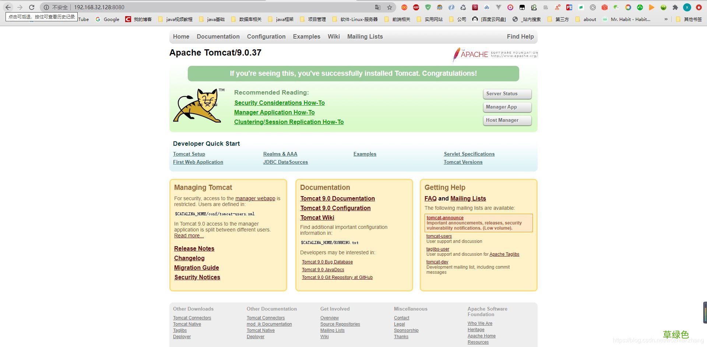This screenshot has height=347, width=707.
Task: Click the recycle arrows extension icon
Action: [463, 7]
